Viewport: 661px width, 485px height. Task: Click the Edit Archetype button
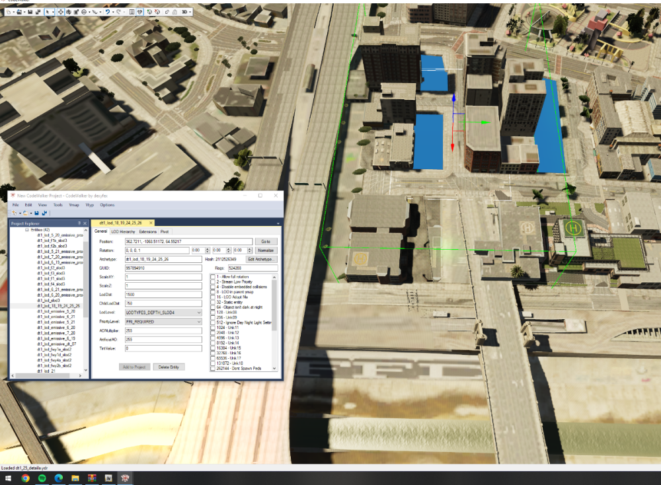[x=261, y=259]
